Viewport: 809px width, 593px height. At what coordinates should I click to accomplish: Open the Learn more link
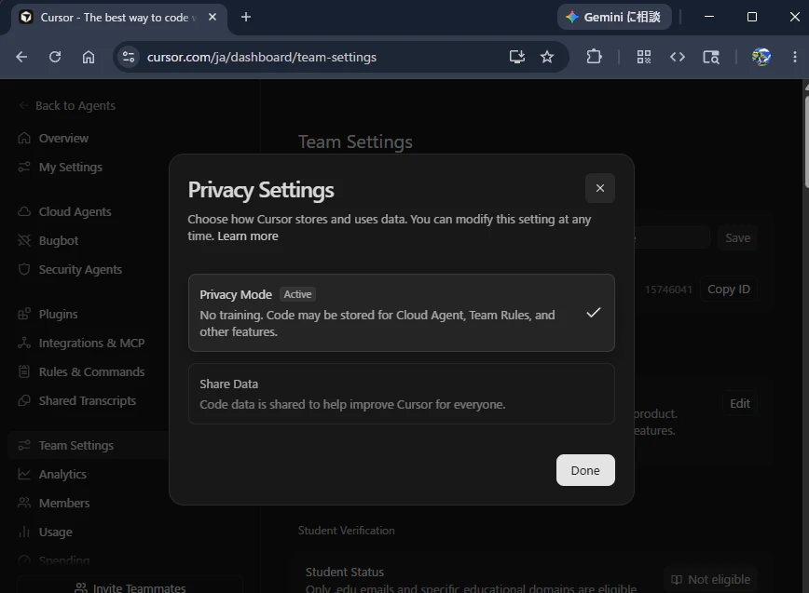(x=248, y=236)
